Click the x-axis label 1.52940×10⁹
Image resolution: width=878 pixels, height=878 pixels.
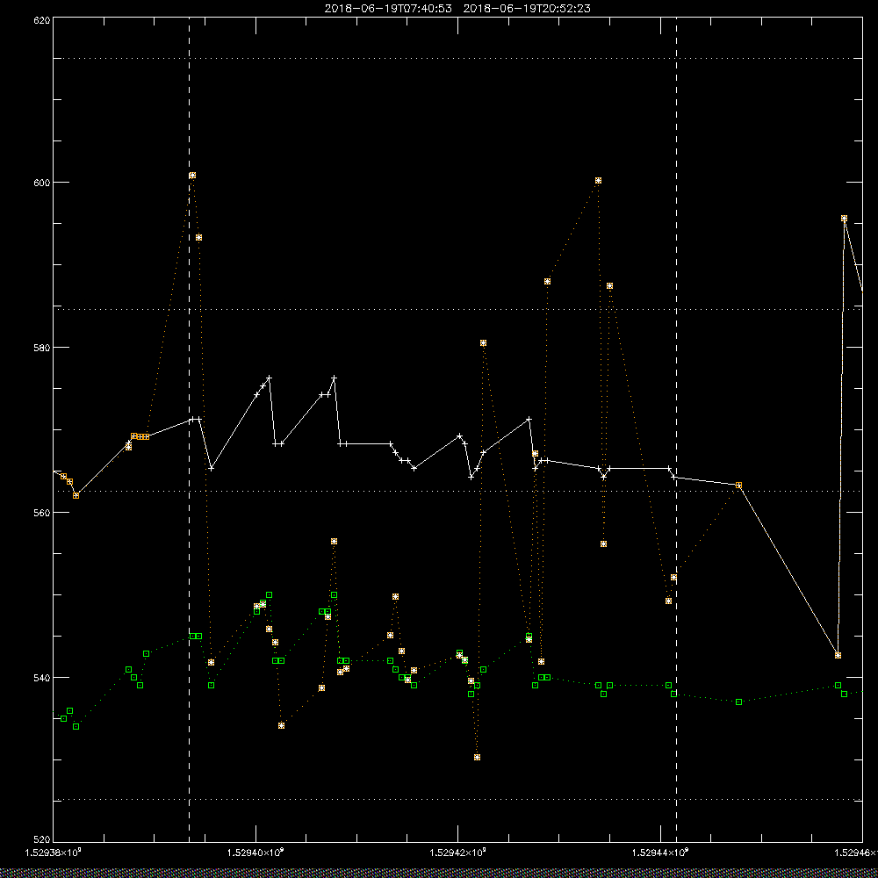click(255, 853)
